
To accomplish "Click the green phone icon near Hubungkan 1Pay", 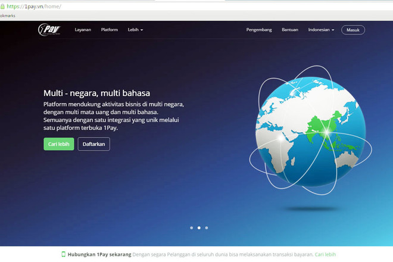I will (x=63, y=254).
